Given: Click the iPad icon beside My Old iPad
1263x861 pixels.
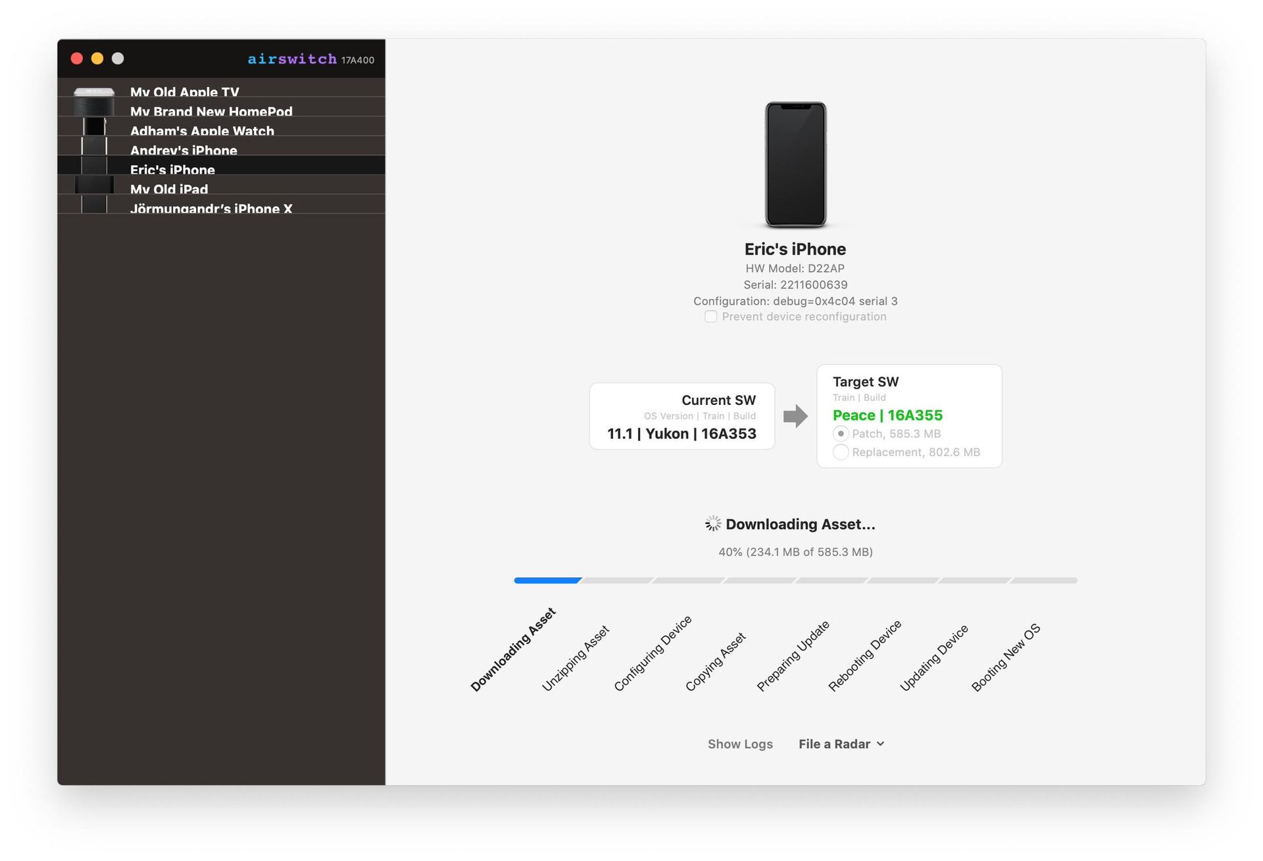Looking at the screenshot, I should tap(94, 185).
